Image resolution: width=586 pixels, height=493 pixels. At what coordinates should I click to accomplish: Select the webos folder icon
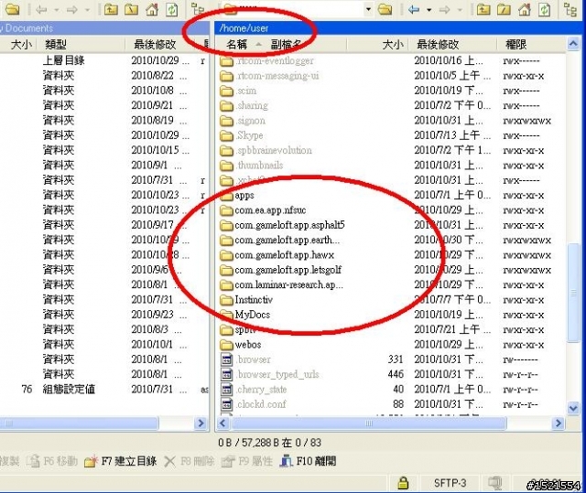coord(226,345)
